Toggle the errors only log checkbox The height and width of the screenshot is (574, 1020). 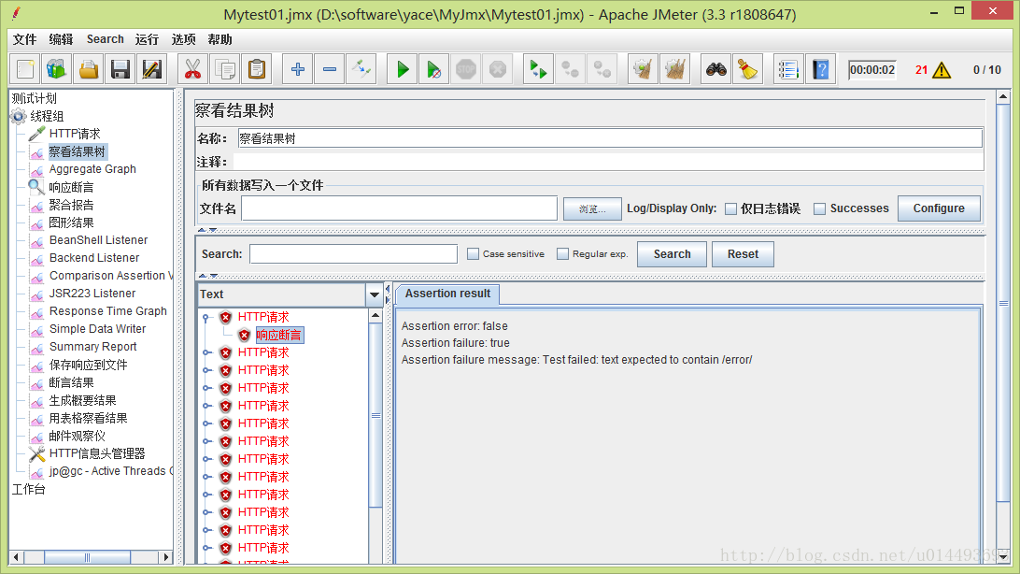click(730, 208)
